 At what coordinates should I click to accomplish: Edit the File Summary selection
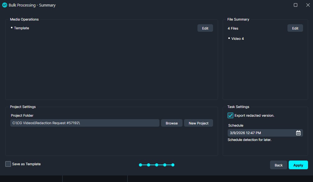tap(295, 28)
